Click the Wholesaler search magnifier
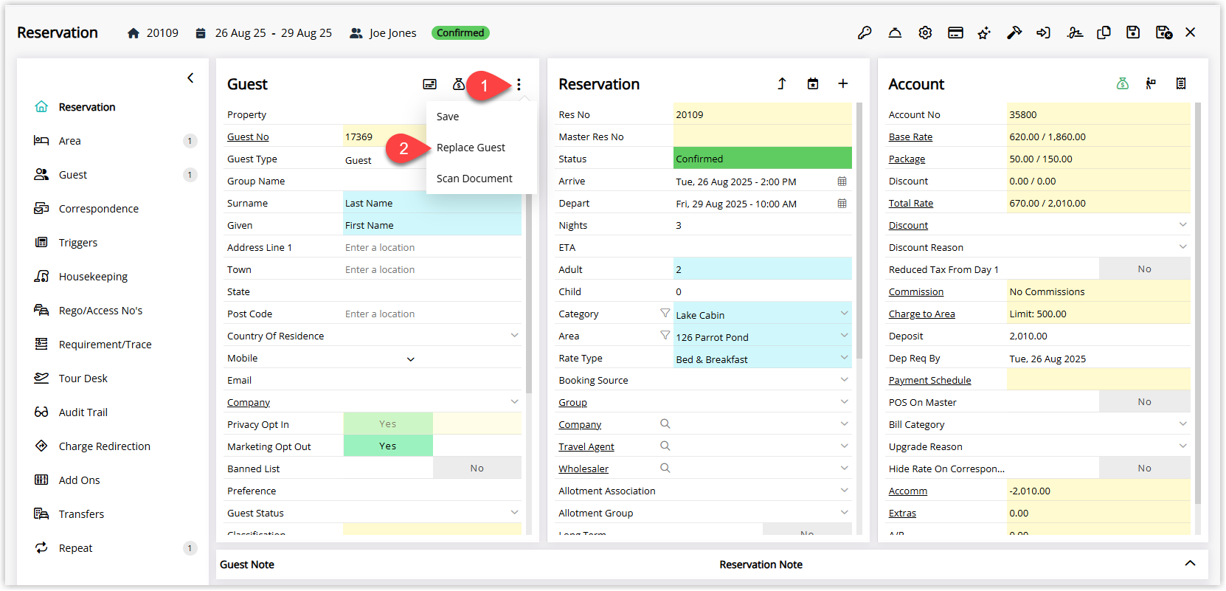The image size is (1226, 591). point(665,469)
